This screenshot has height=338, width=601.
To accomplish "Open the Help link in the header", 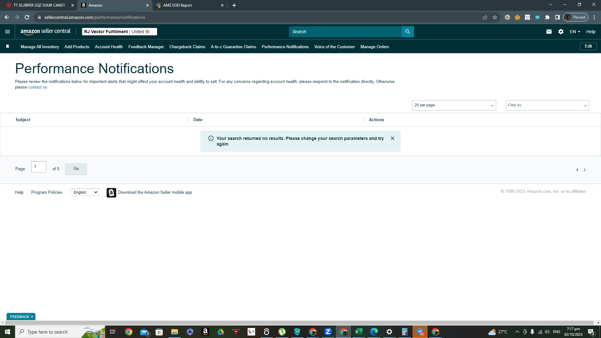I will pyautogui.click(x=591, y=32).
